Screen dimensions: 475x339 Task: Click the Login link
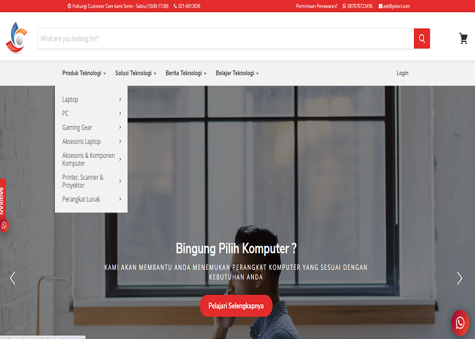(x=402, y=73)
